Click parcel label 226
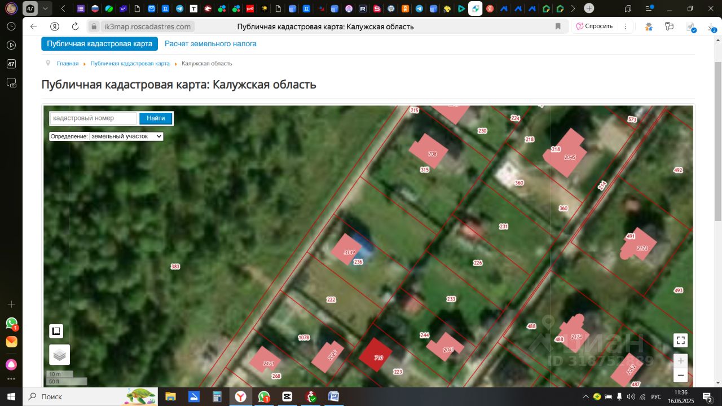Viewport: 722px width, 406px height. tap(478, 263)
